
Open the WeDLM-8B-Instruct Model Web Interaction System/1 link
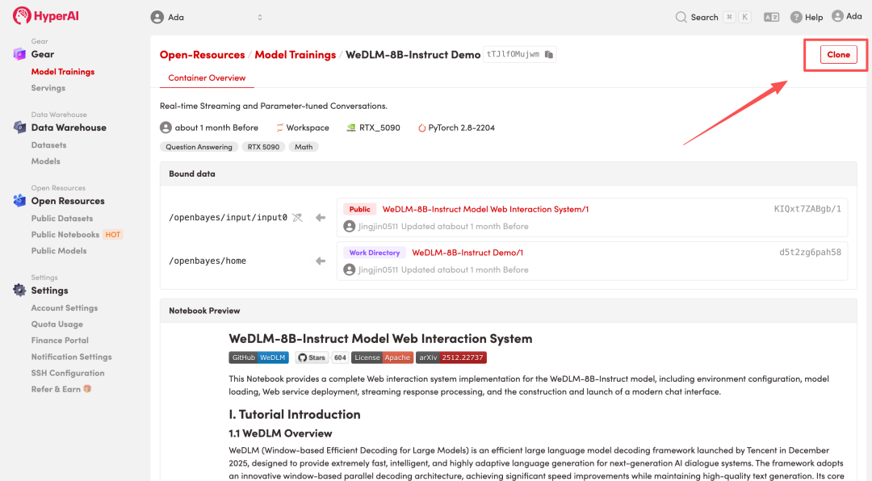click(485, 209)
